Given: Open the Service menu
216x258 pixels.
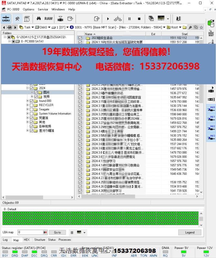Looking at the screenshot, I should [x=43, y=9].
